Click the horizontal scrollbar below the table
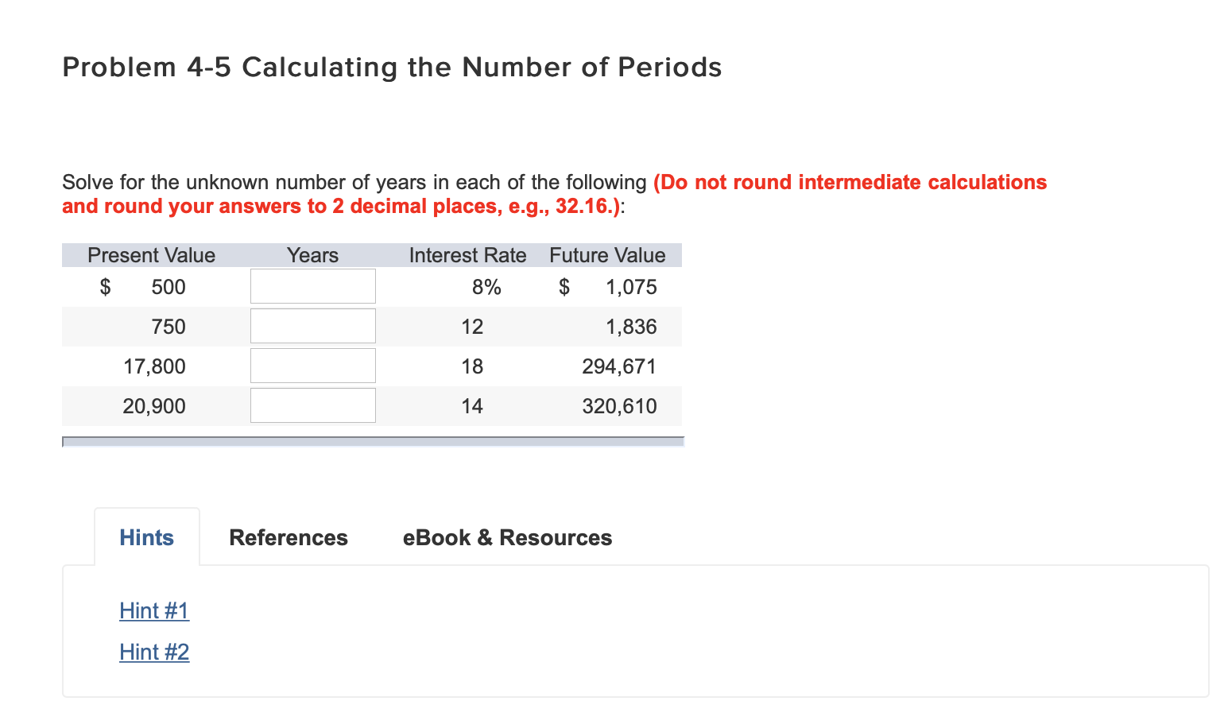This screenshot has width=1224, height=701. point(372,441)
